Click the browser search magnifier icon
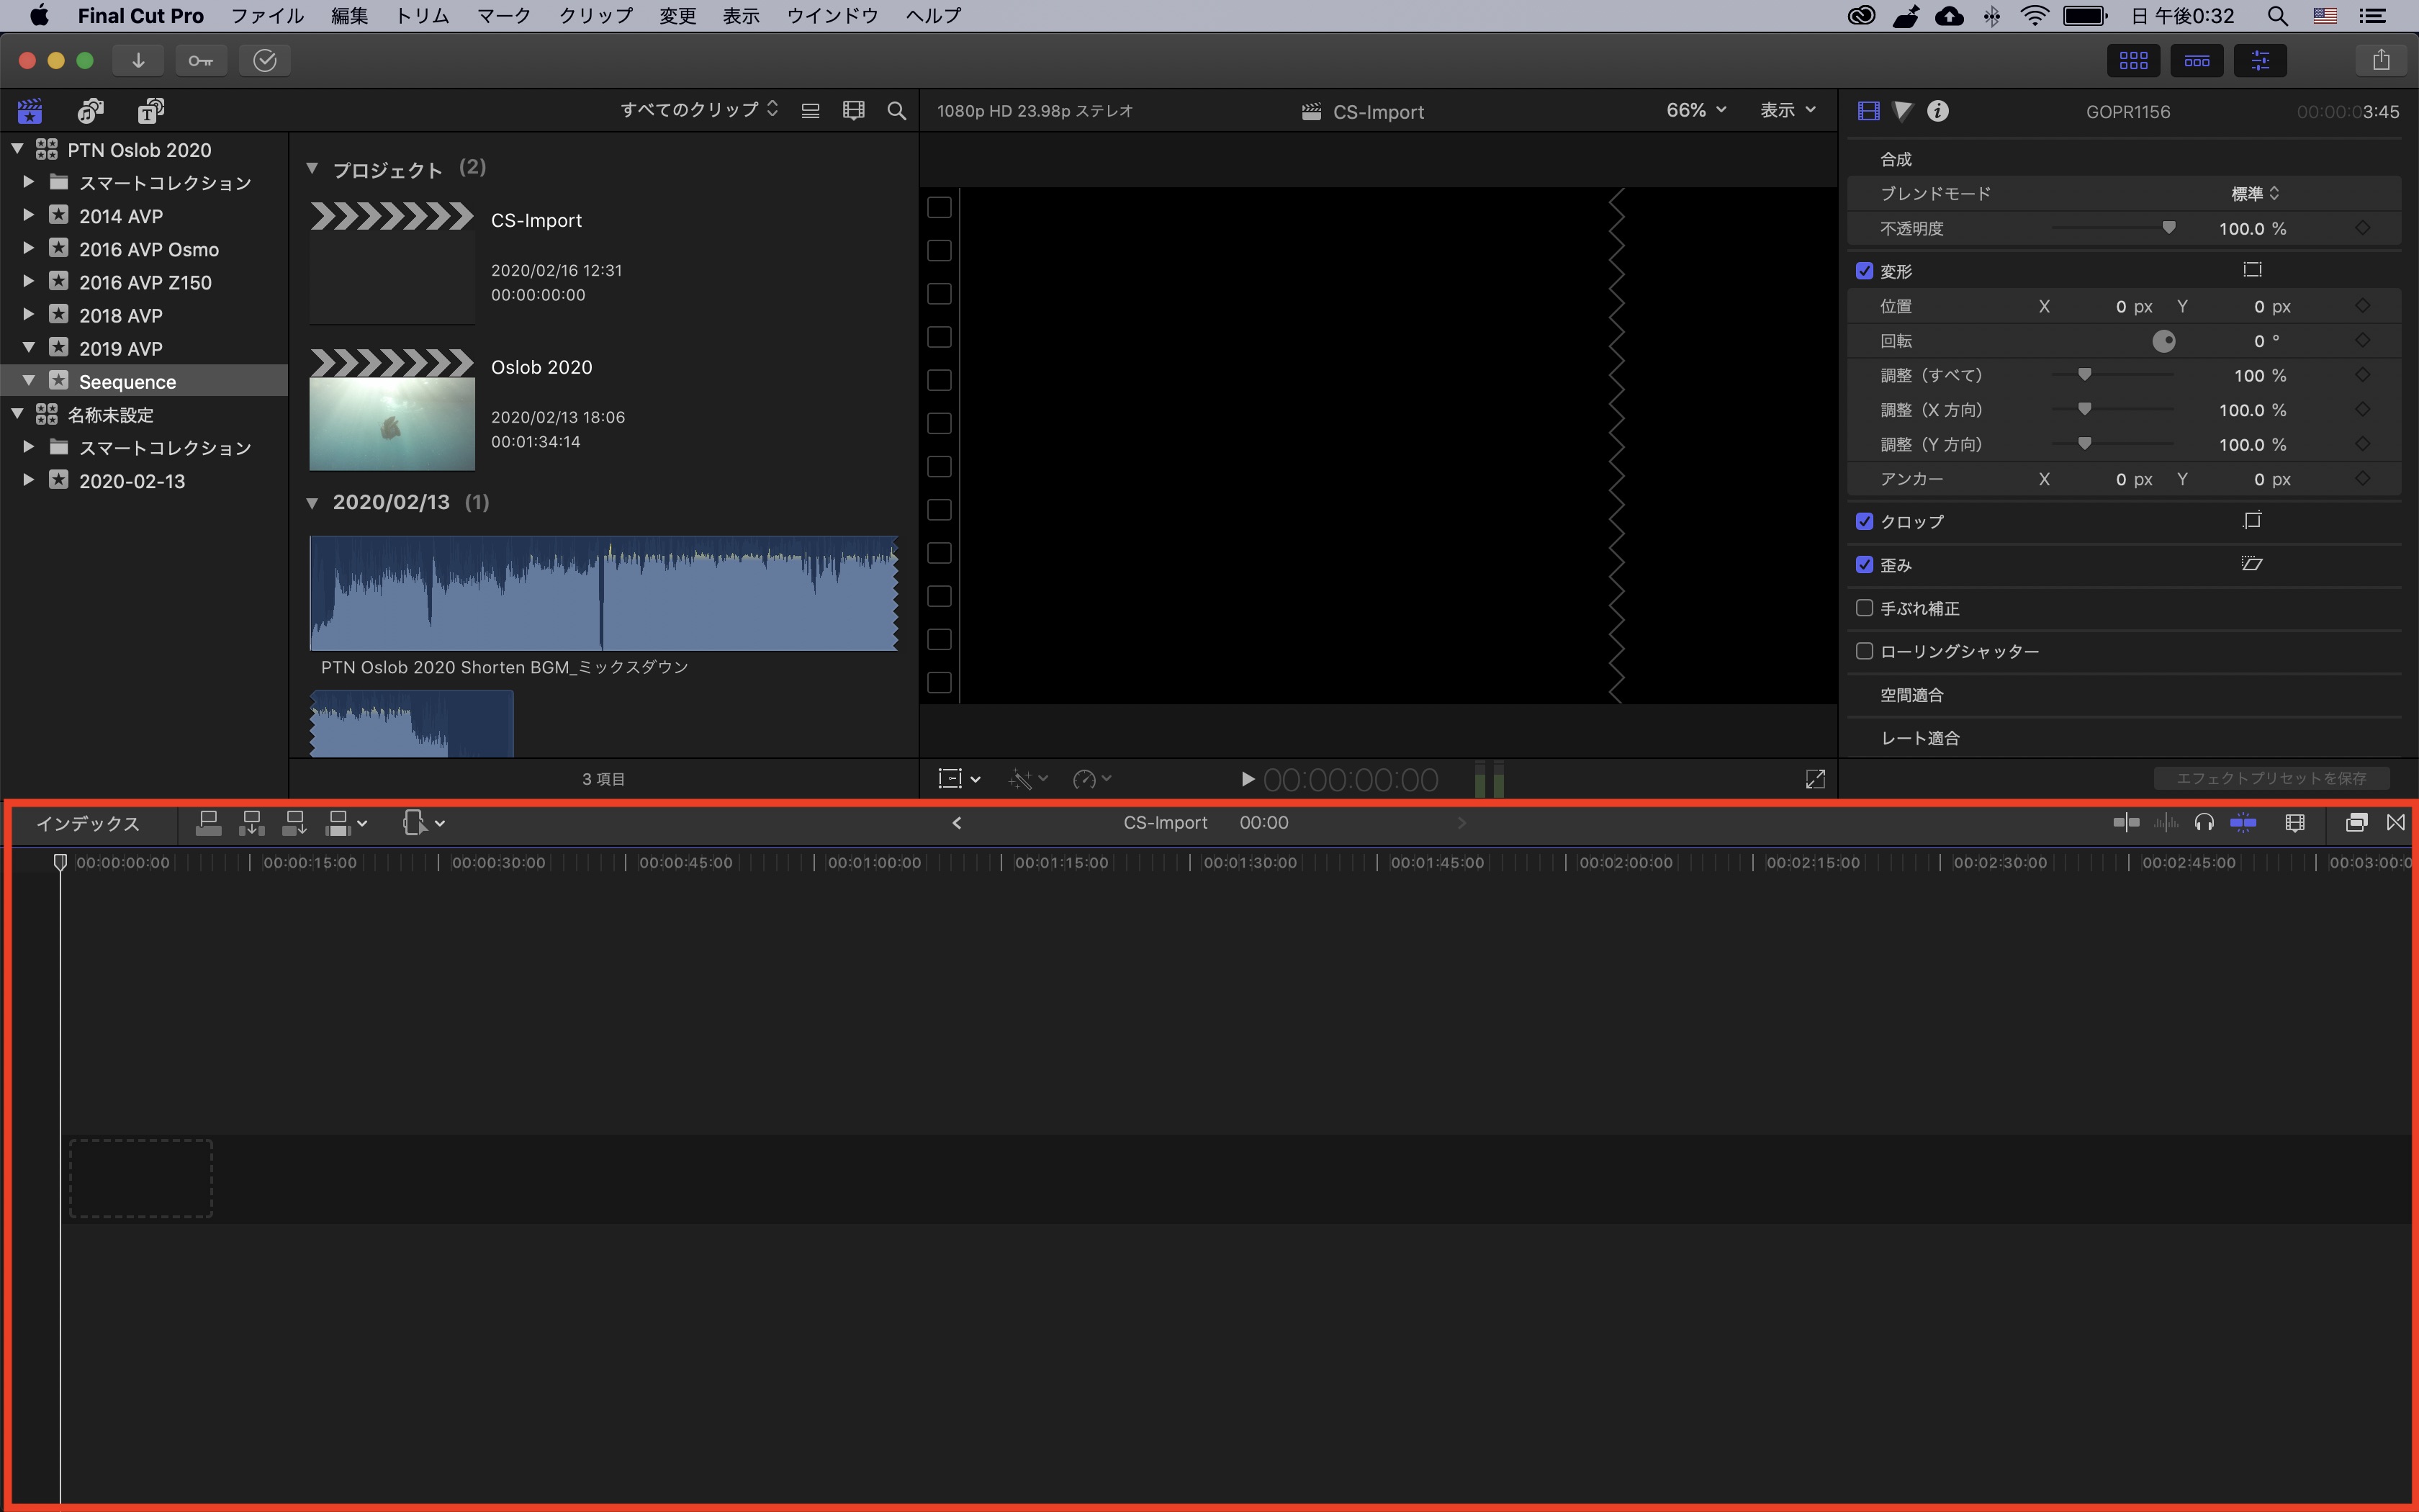Screen dimensions: 2419x1512 coord(896,111)
